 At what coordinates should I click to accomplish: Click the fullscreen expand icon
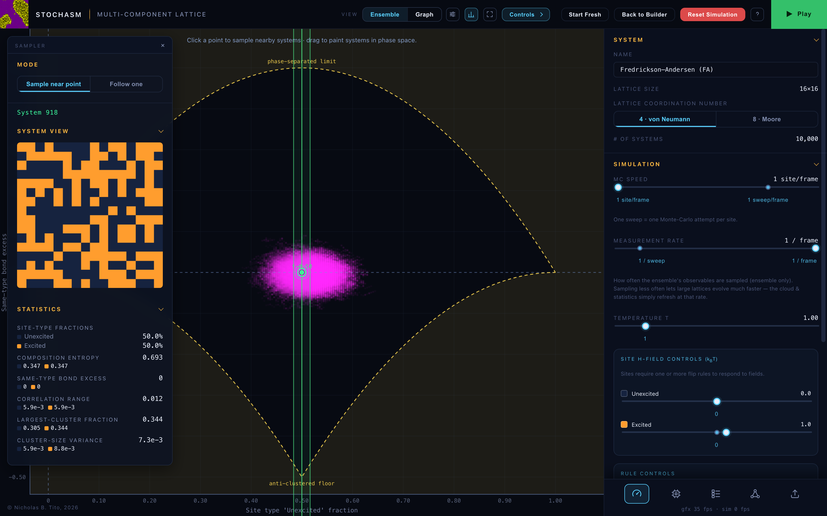tap(490, 14)
